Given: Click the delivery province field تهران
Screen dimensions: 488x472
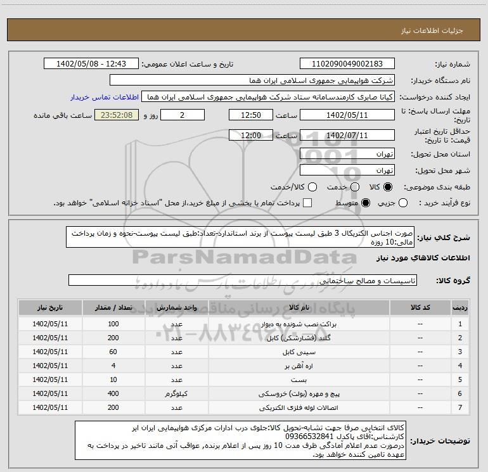Looking at the screenshot, I should click(x=347, y=154).
